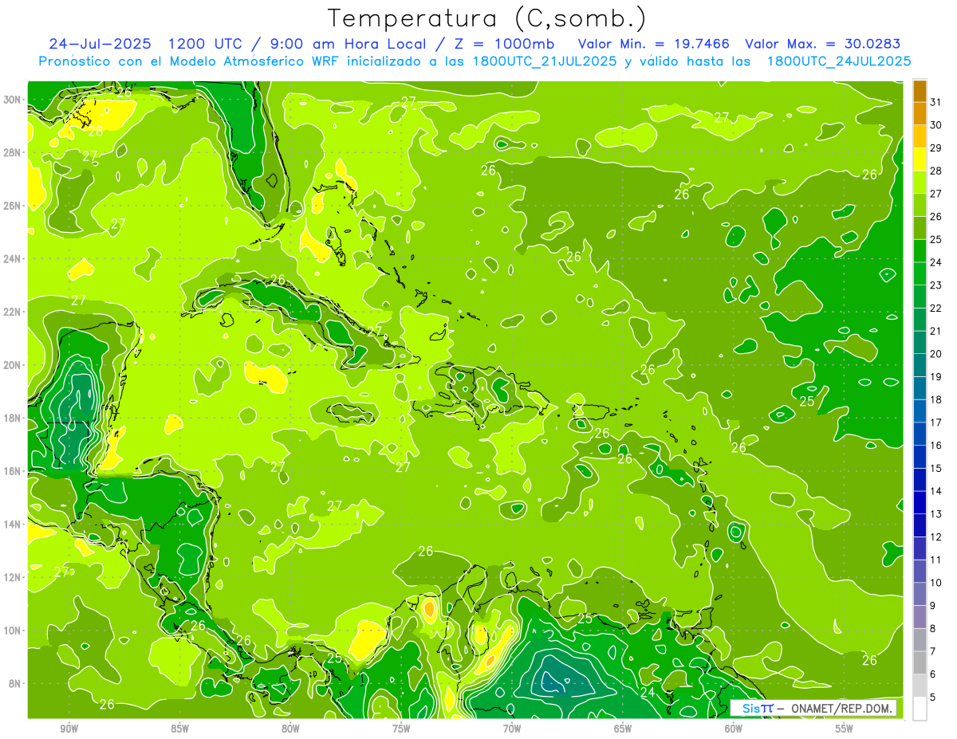Image resolution: width=957 pixels, height=739 pixels.
Task: Click the "20" label on the color scale
Action: click(935, 354)
